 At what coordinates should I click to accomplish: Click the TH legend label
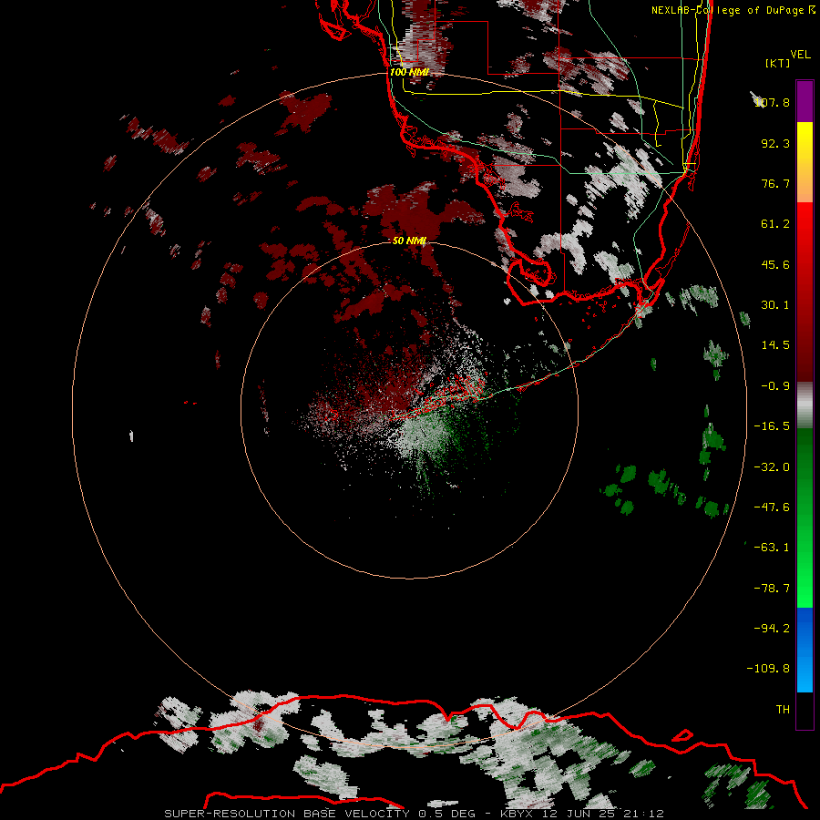pos(783,709)
